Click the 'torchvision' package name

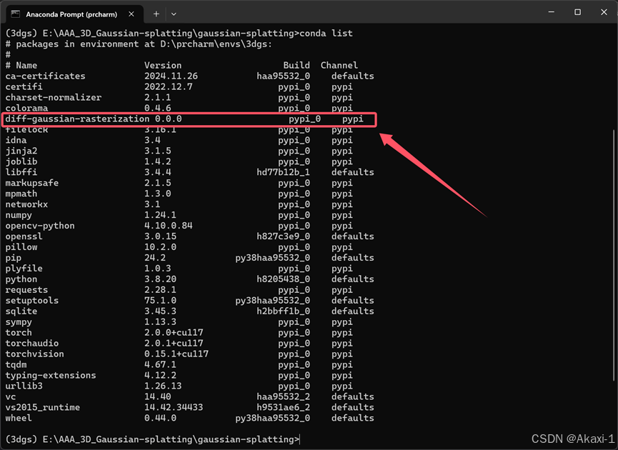pyautogui.click(x=35, y=354)
